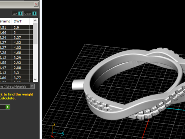Screen dimensions: 185x139
Task: Click the Grams column header
Action: pyautogui.click(x=6, y=21)
